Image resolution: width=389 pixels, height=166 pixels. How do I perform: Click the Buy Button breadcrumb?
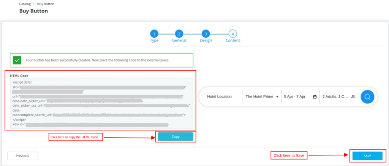coord(46,4)
